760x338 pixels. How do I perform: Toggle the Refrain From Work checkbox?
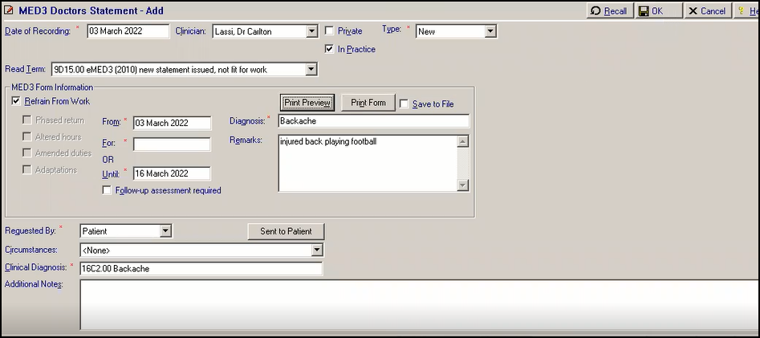16,101
